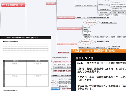Click the 'twitter' node
This screenshot has width=126, height=91.
pos(86,29)
